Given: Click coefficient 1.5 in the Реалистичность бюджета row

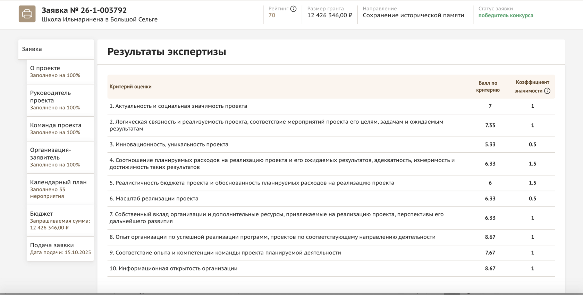Looking at the screenshot, I should [x=532, y=183].
